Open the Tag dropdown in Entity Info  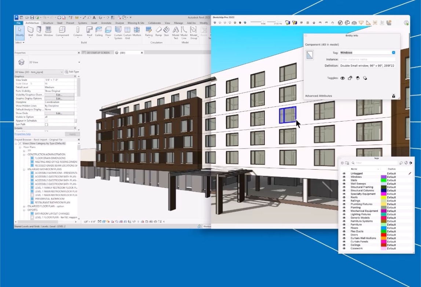pyautogui.click(x=393, y=52)
